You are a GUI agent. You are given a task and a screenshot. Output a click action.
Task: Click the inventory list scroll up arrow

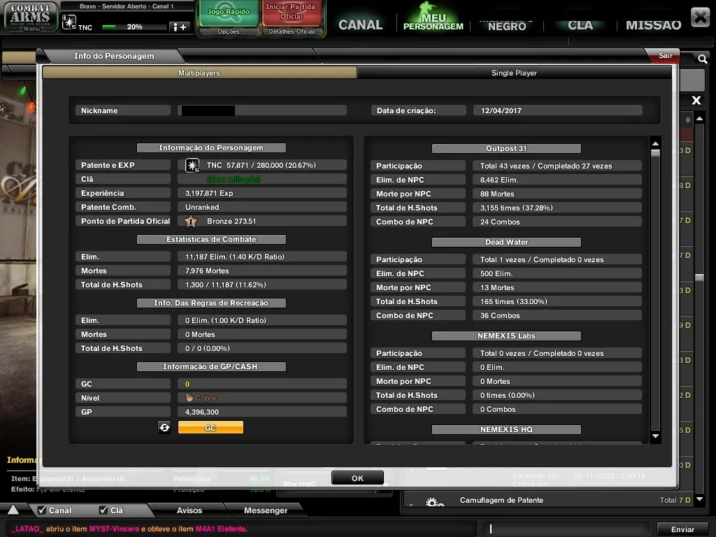click(699, 118)
